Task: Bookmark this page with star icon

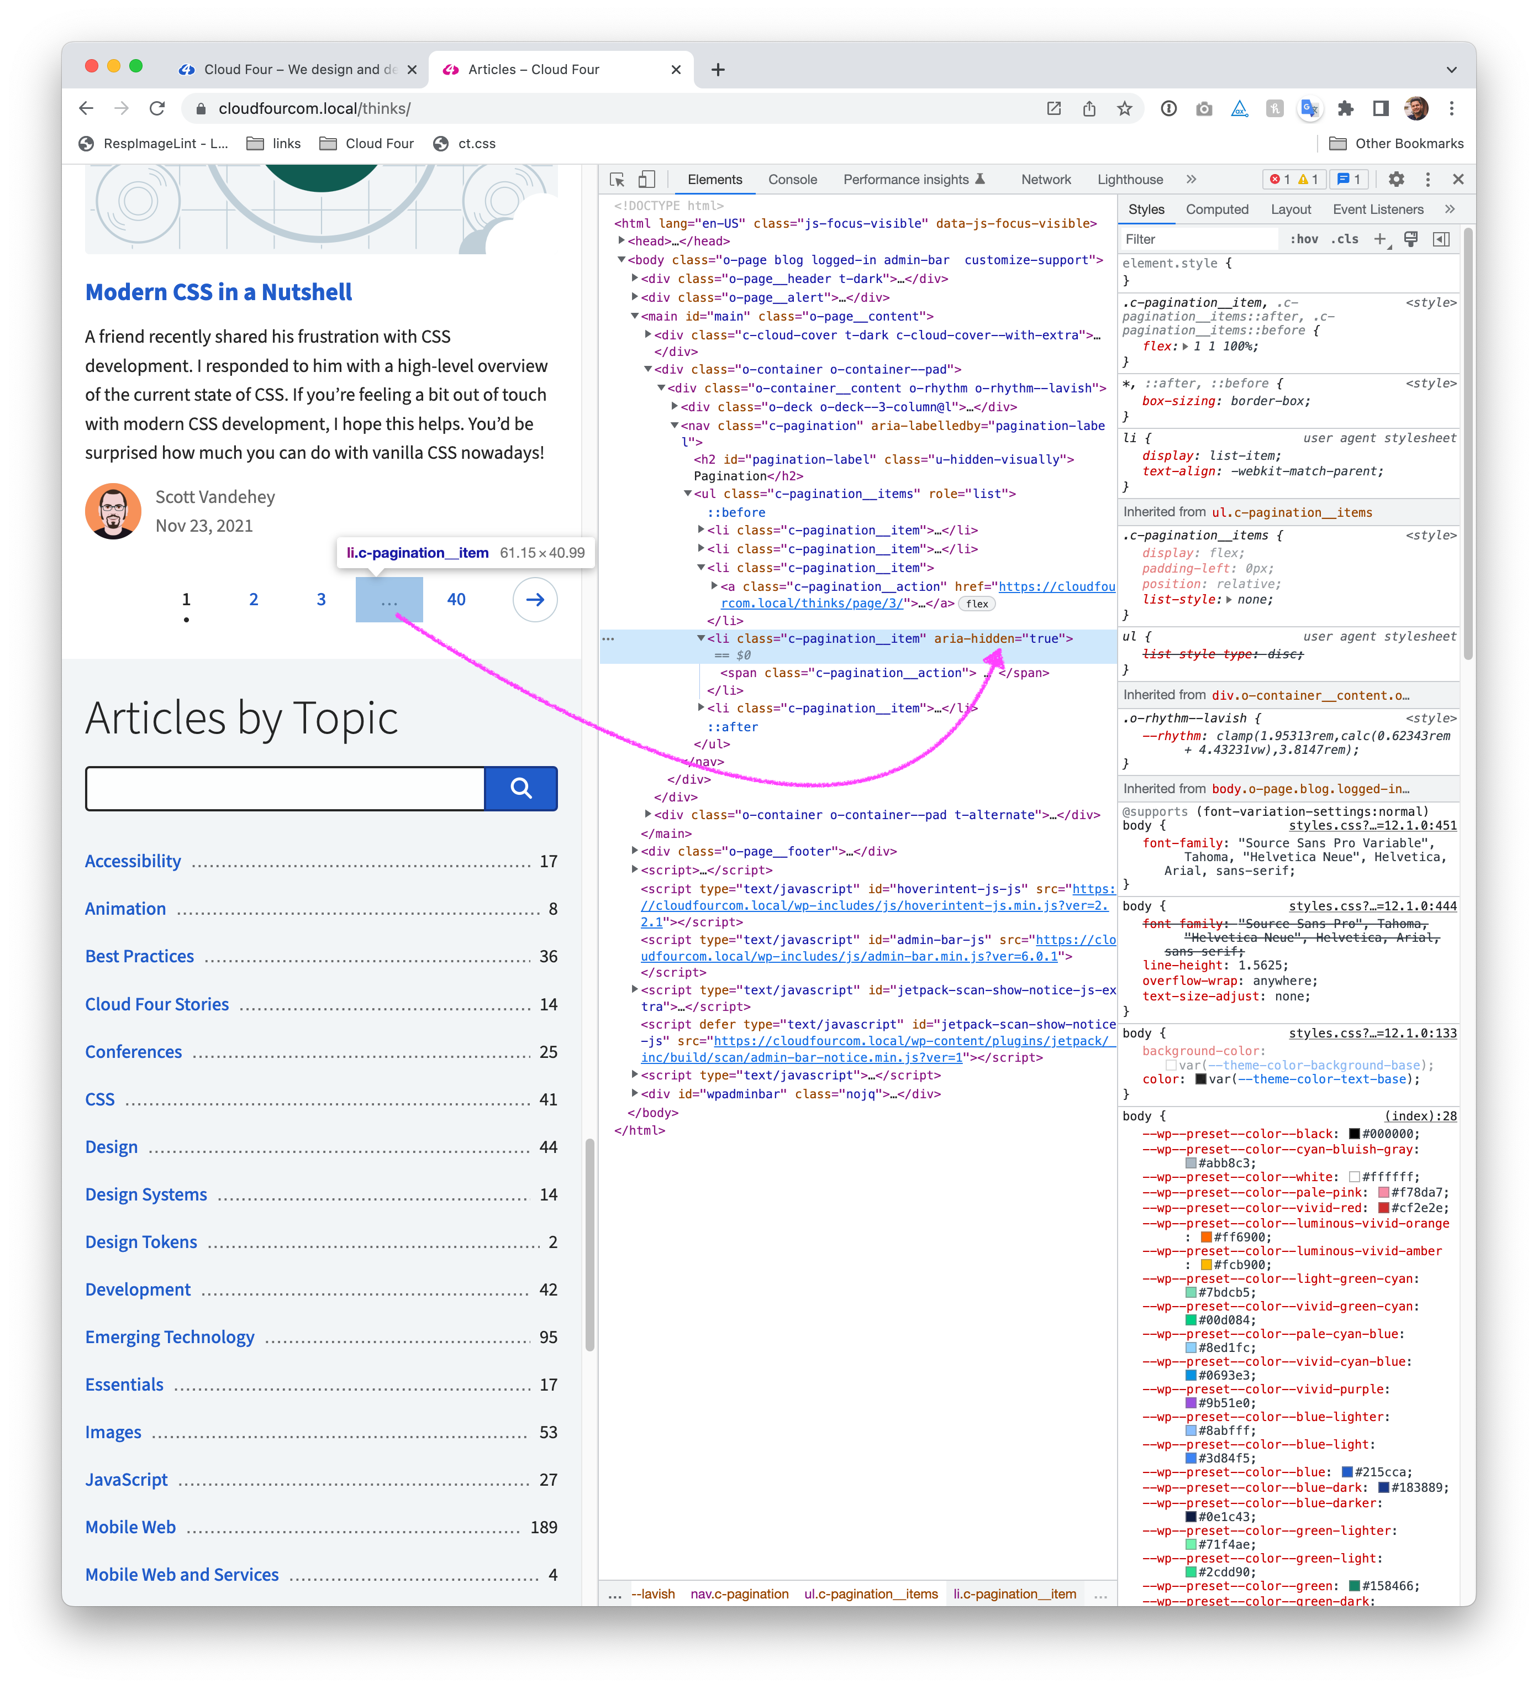Action: 1124,109
